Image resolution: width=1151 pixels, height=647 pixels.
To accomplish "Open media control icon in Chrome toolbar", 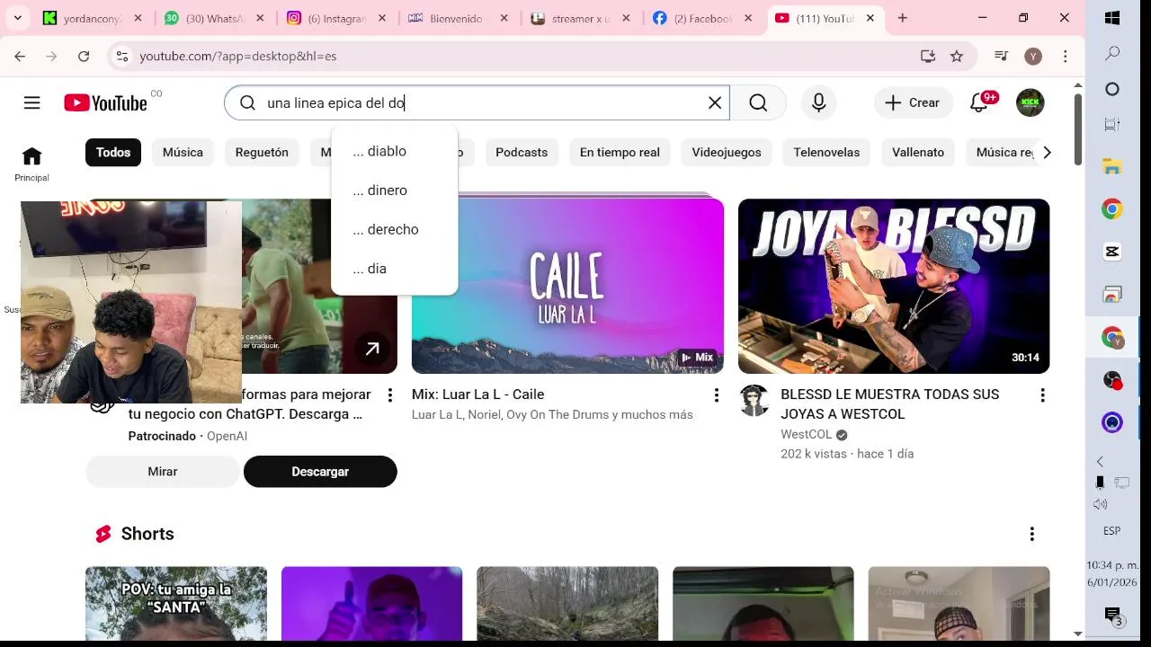I will click(1001, 56).
